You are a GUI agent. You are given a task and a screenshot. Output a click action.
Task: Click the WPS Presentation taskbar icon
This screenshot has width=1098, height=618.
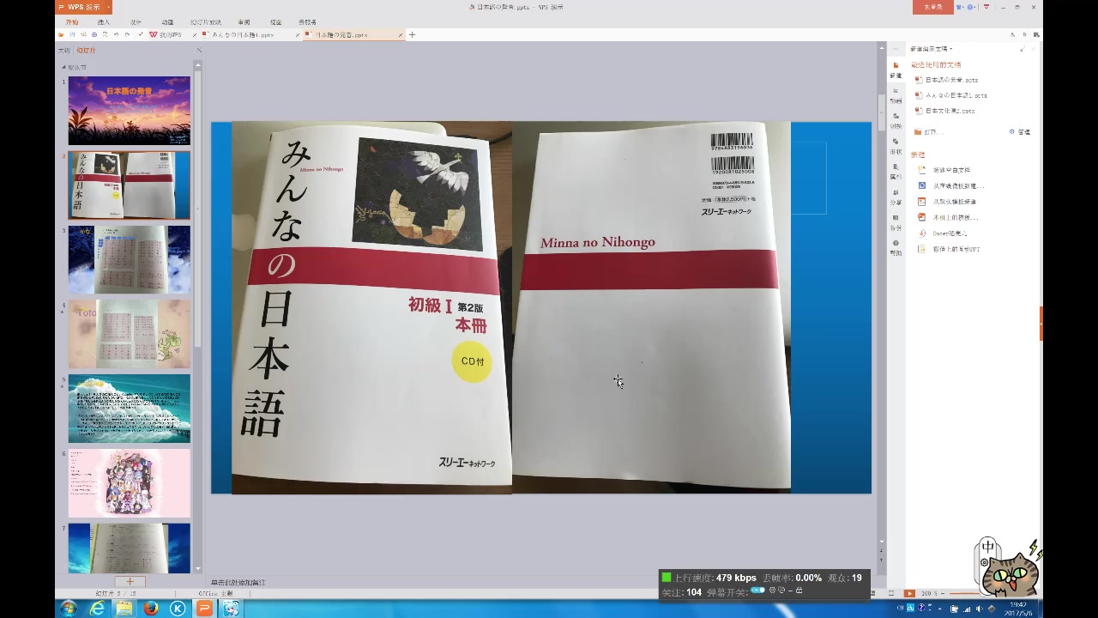coord(204,609)
